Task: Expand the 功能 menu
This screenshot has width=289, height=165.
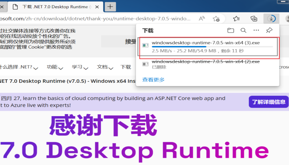Action: click(55, 67)
